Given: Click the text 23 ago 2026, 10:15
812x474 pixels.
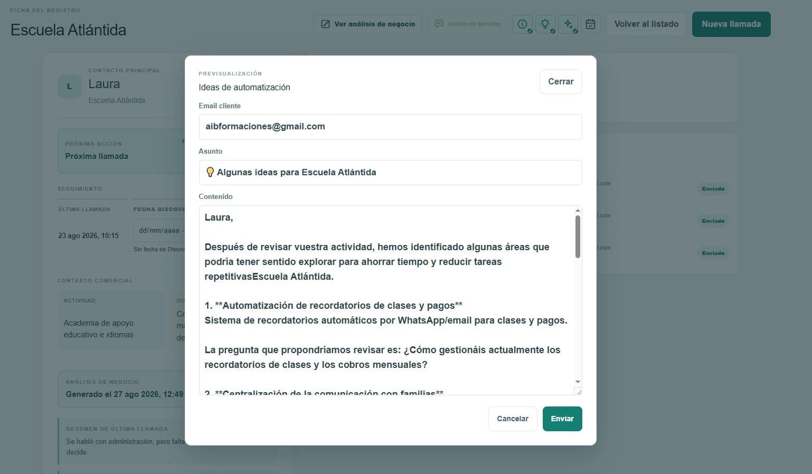Looking at the screenshot, I should pyautogui.click(x=88, y=235).
